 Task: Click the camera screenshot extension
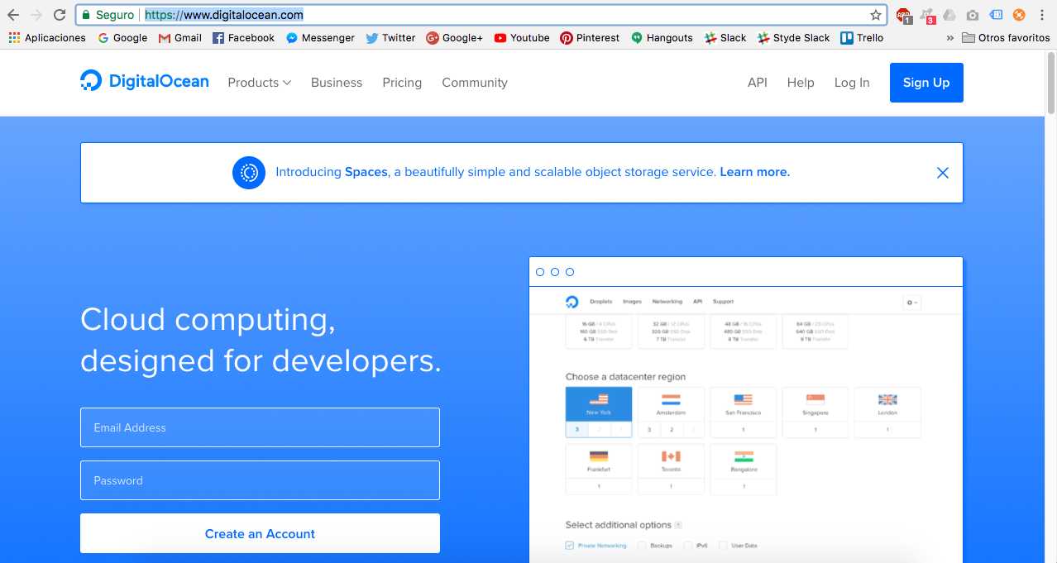point(973,15)
